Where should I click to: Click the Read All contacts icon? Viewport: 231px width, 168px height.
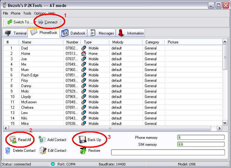[x=13, y=140]
